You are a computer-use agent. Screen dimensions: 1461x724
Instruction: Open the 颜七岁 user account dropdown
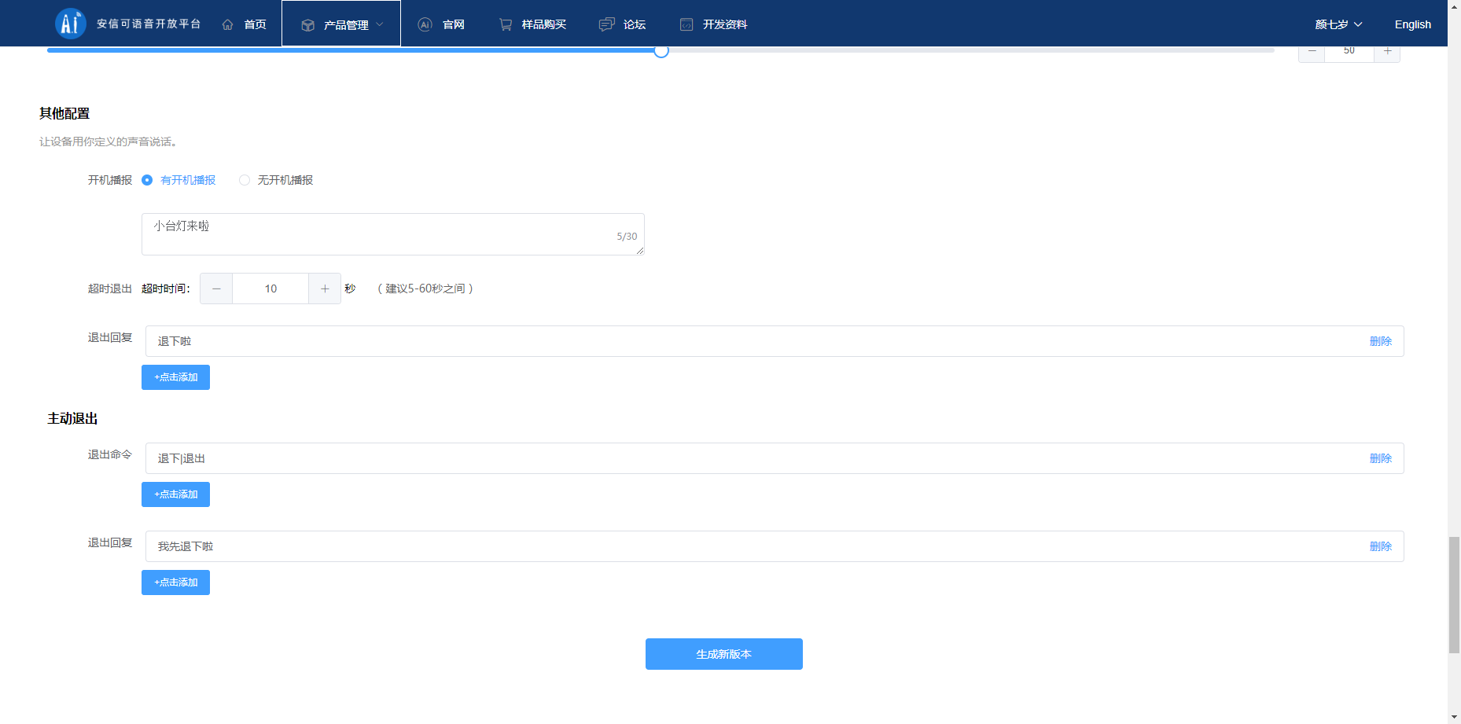click(1338, 24)
